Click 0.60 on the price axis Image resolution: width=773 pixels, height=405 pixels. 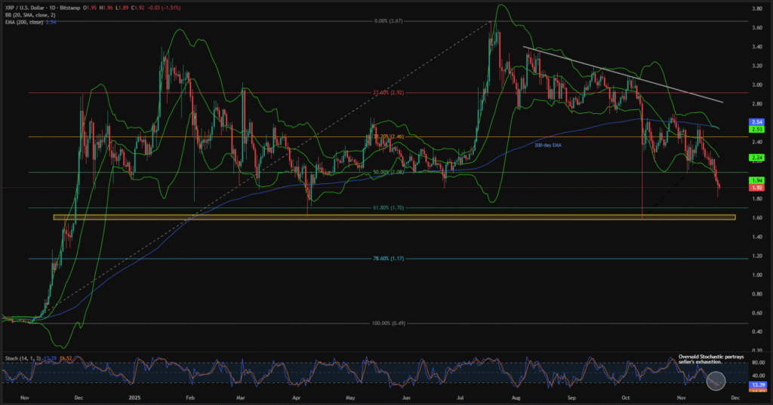[757, 313]
